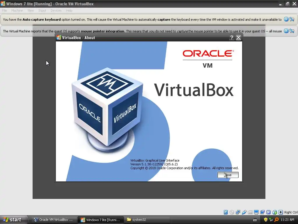Minimize the Windows 7 lite VM window
298x224 pixels.
click(x=280, y=4)
